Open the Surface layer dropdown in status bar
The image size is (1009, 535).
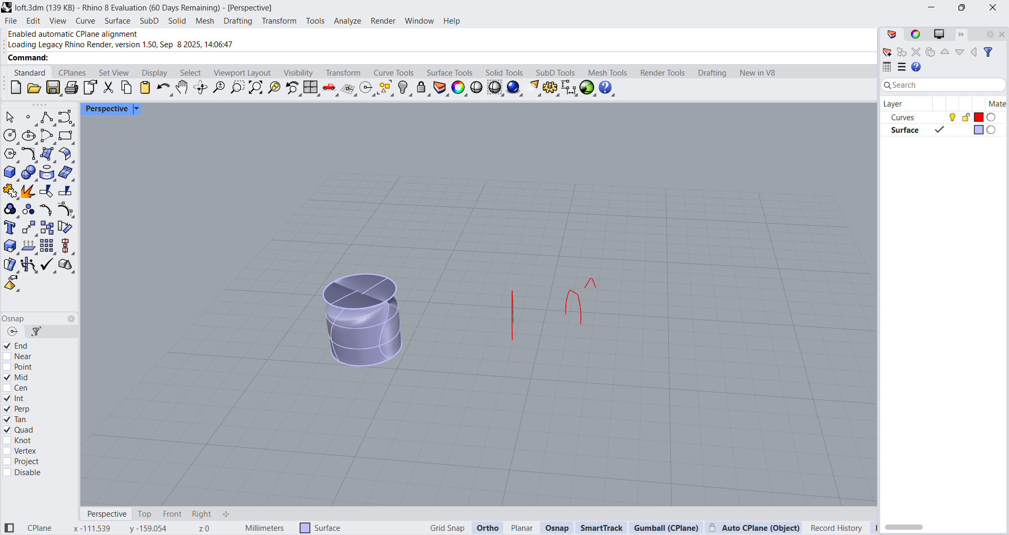click(320, 528)
